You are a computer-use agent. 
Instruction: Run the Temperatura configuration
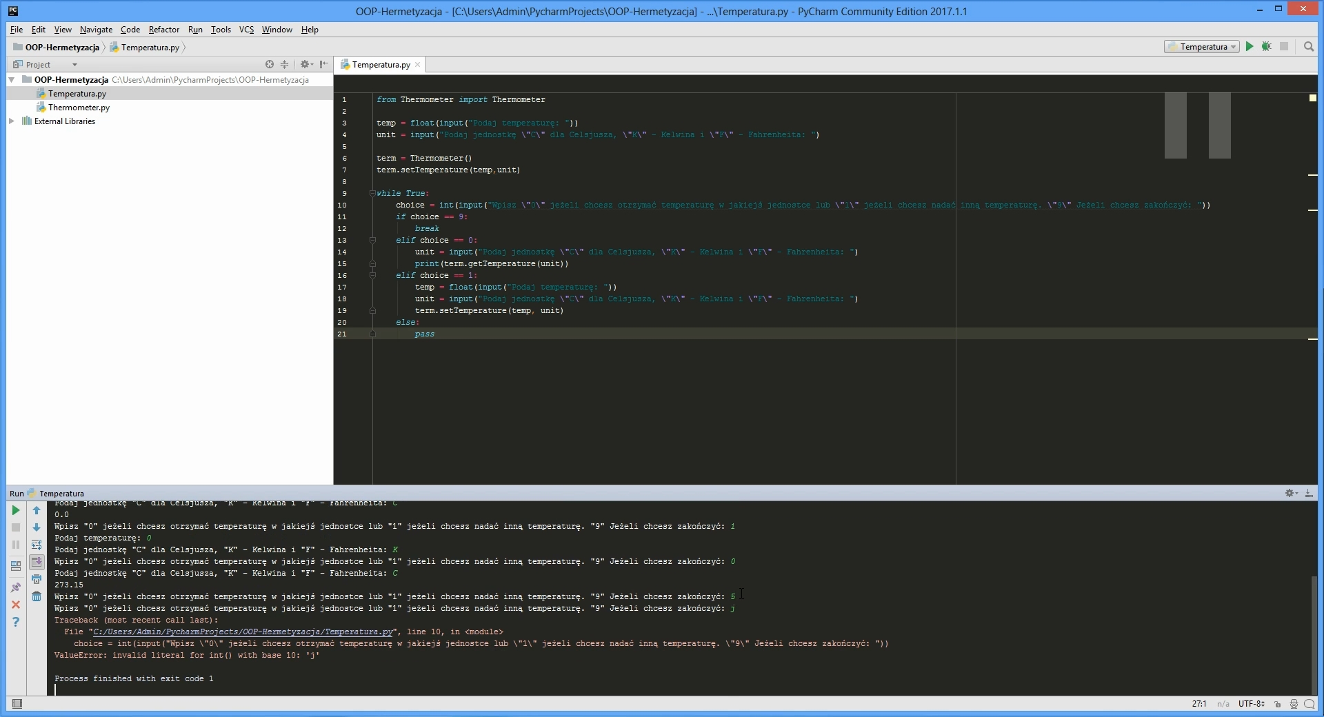(x=1250, y=46)
